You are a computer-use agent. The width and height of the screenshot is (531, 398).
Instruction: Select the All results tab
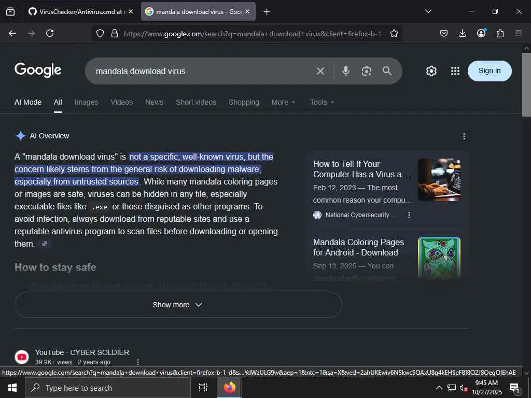[x=58, y=102]
